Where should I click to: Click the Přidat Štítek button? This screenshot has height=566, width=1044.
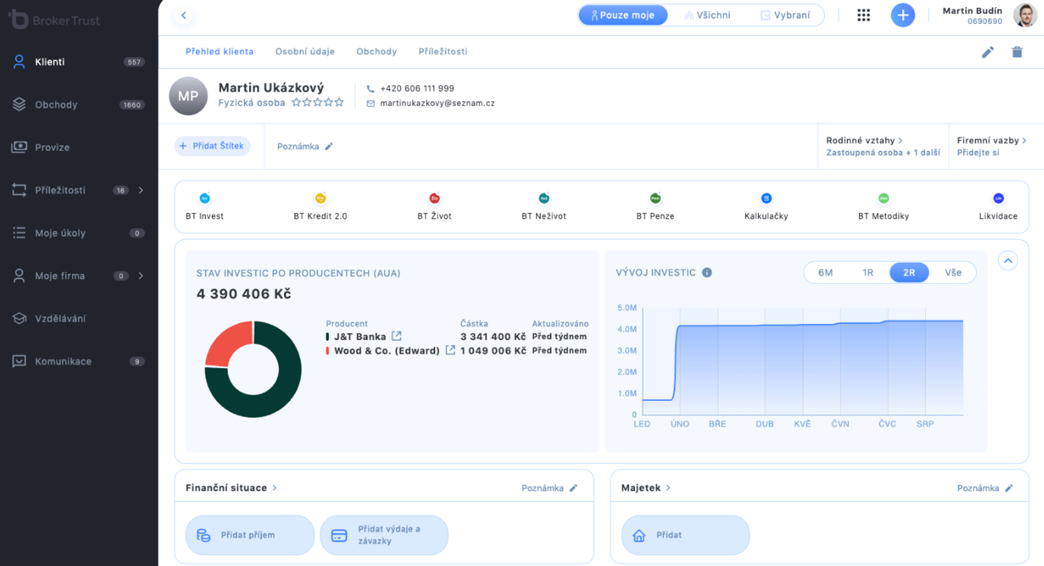(x=212, y=146)
